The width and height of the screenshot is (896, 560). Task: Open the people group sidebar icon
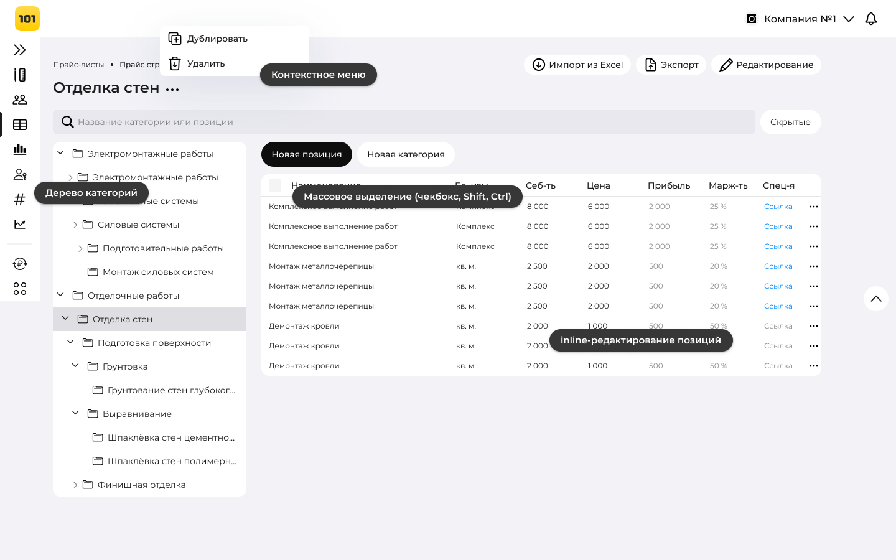coord(20,100)
